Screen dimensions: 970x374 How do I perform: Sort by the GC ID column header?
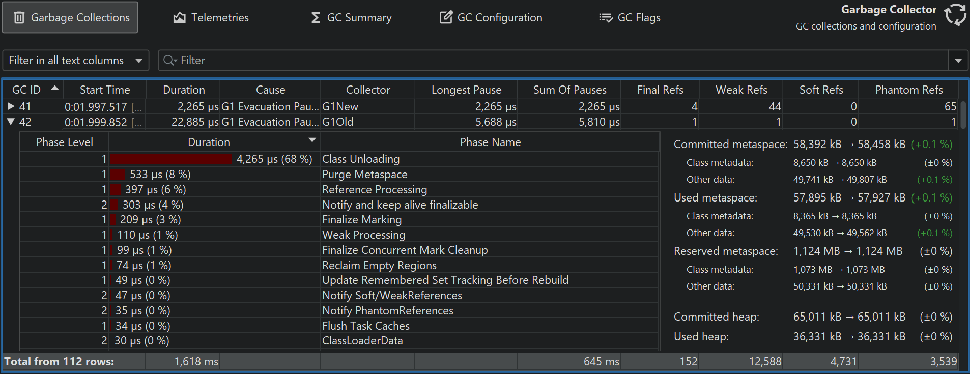point(26,90)
